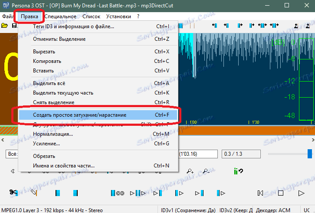Open the Специальное menu
This screenshot has height=213, width=315.
(x=60, y=16)
